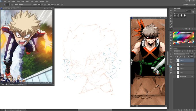Hide the Background layer visibility eye
Viewport: 196px width, 111px height.
click(175, 77)
